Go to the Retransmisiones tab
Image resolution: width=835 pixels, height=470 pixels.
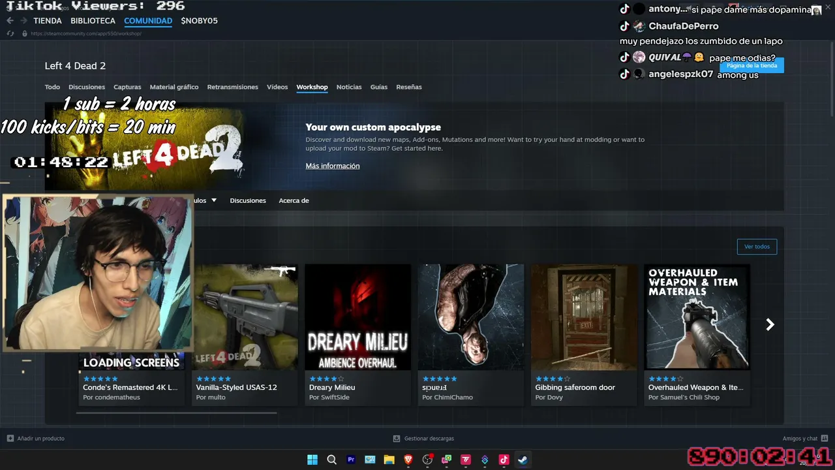click(233, 87)
